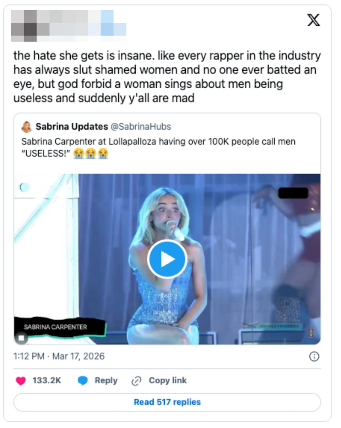Open Read 517 replies

click(x=167, y=402)
